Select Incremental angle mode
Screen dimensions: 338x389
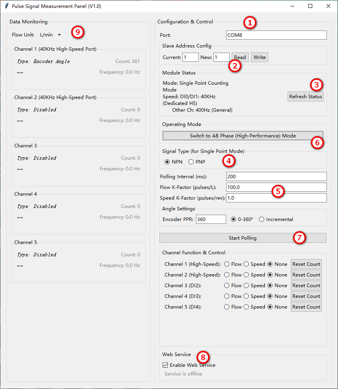click(x=262, y=219)
